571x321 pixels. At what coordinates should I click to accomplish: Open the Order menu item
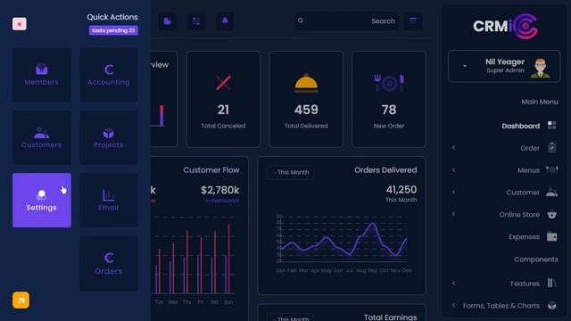(530, 148)
